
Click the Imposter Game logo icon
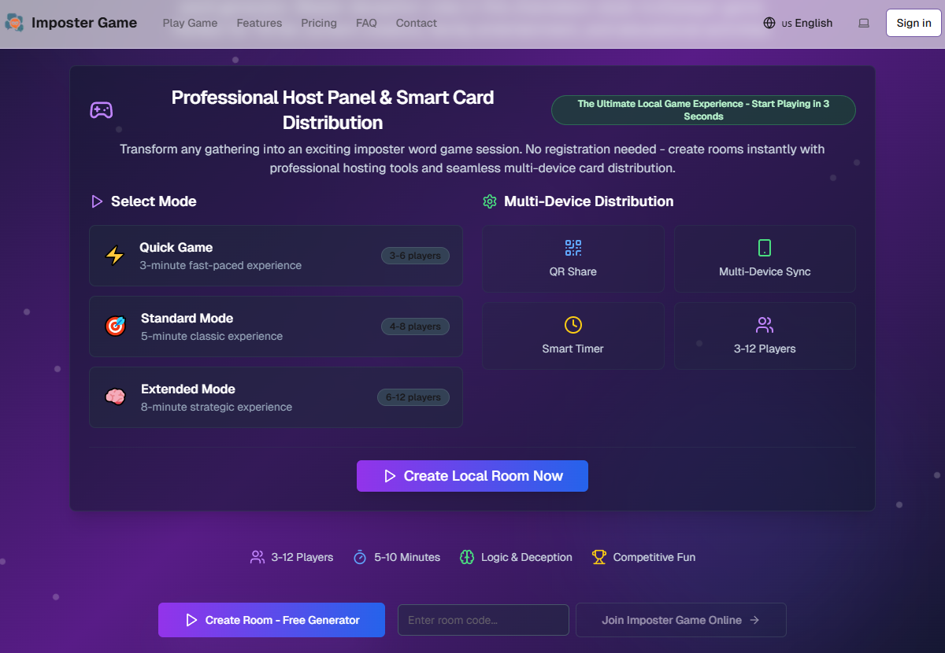click(14, 23)
